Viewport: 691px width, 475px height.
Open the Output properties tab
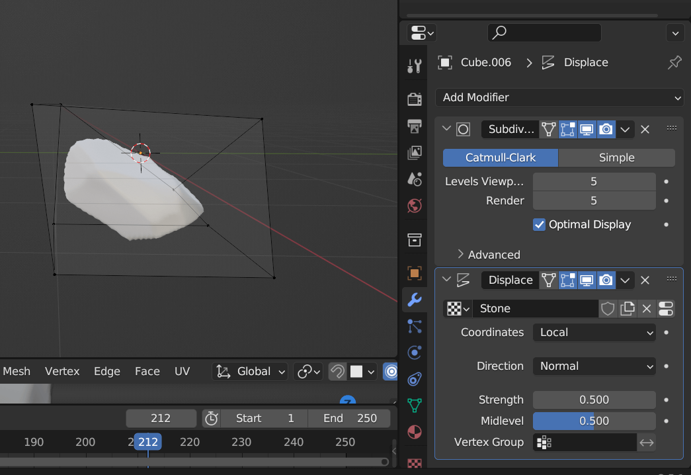tap(414, 126)
